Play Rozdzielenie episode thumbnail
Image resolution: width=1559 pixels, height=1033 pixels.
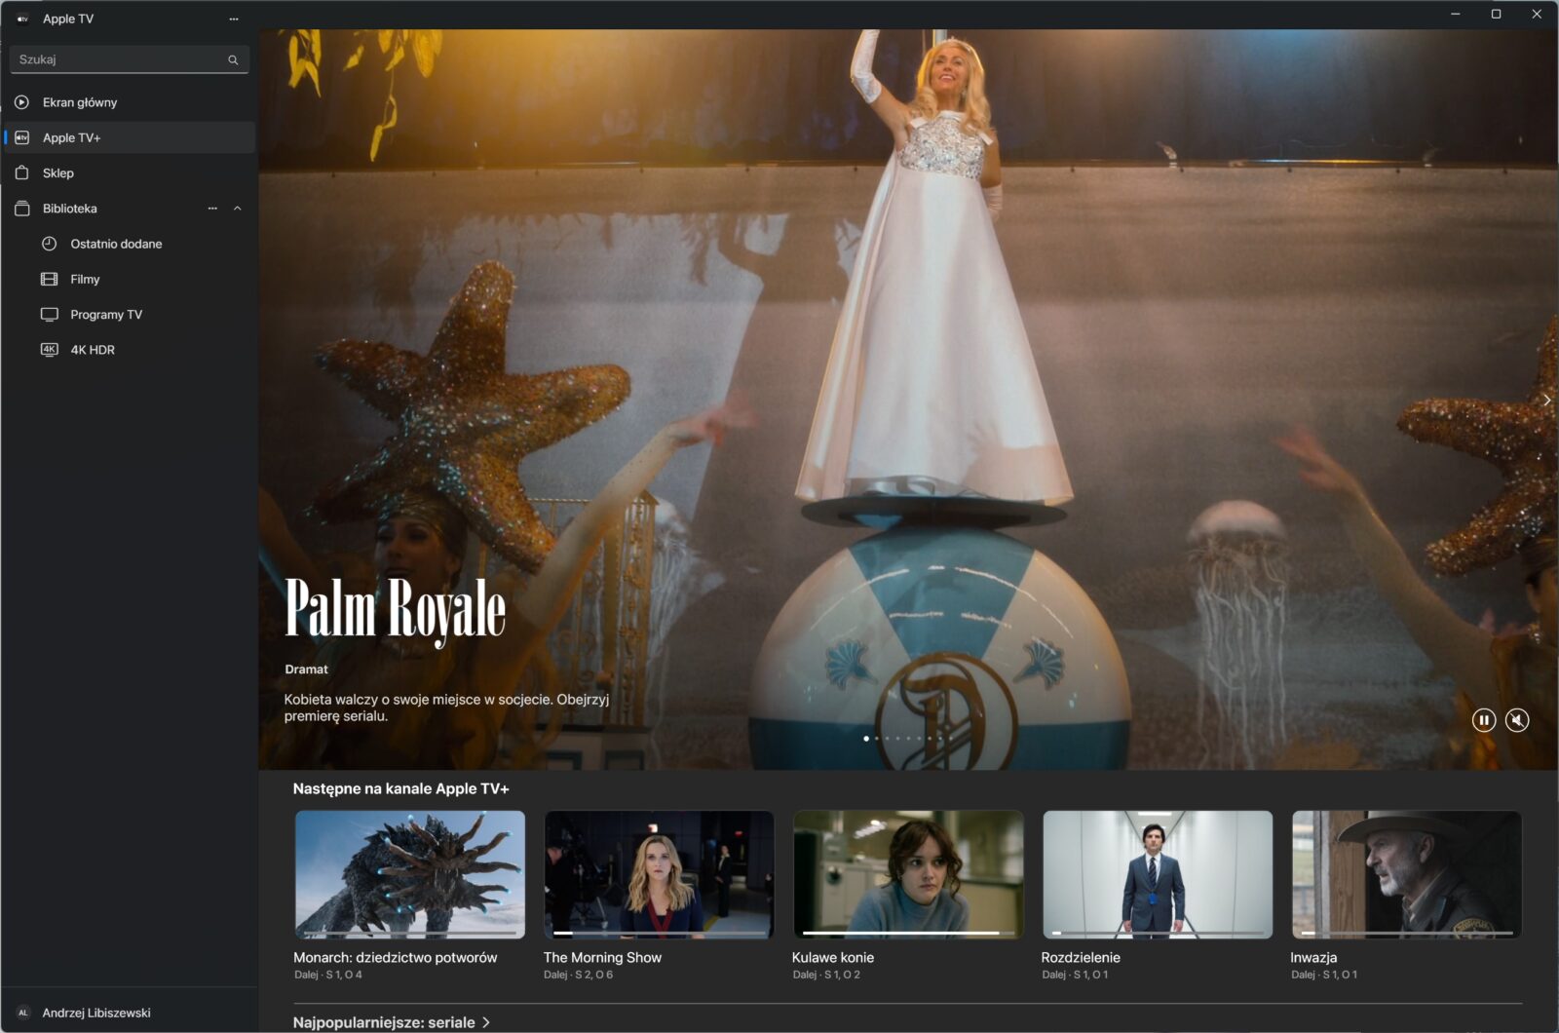coord(1158,874)
